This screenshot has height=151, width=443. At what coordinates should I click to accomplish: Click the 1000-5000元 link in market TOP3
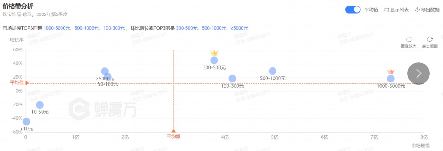click(x=58, y=28)
